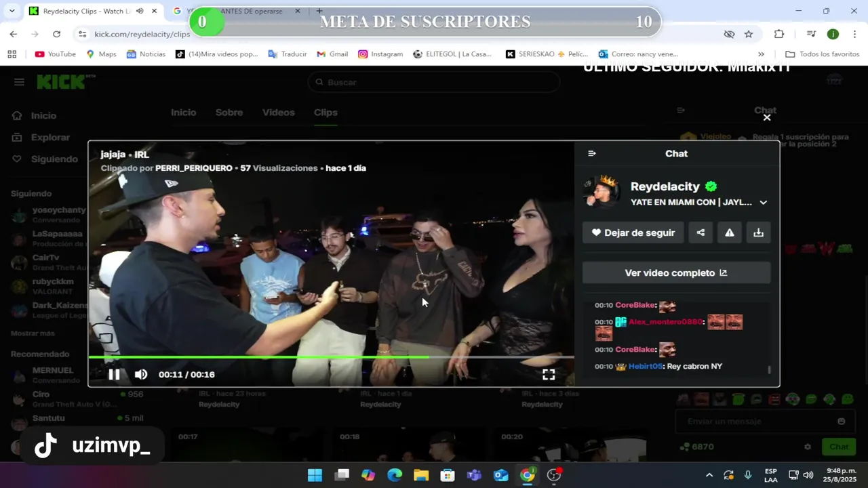868x488 pixels.
Task: Switch to the Videos tab
Action: (x=278, y=113)
